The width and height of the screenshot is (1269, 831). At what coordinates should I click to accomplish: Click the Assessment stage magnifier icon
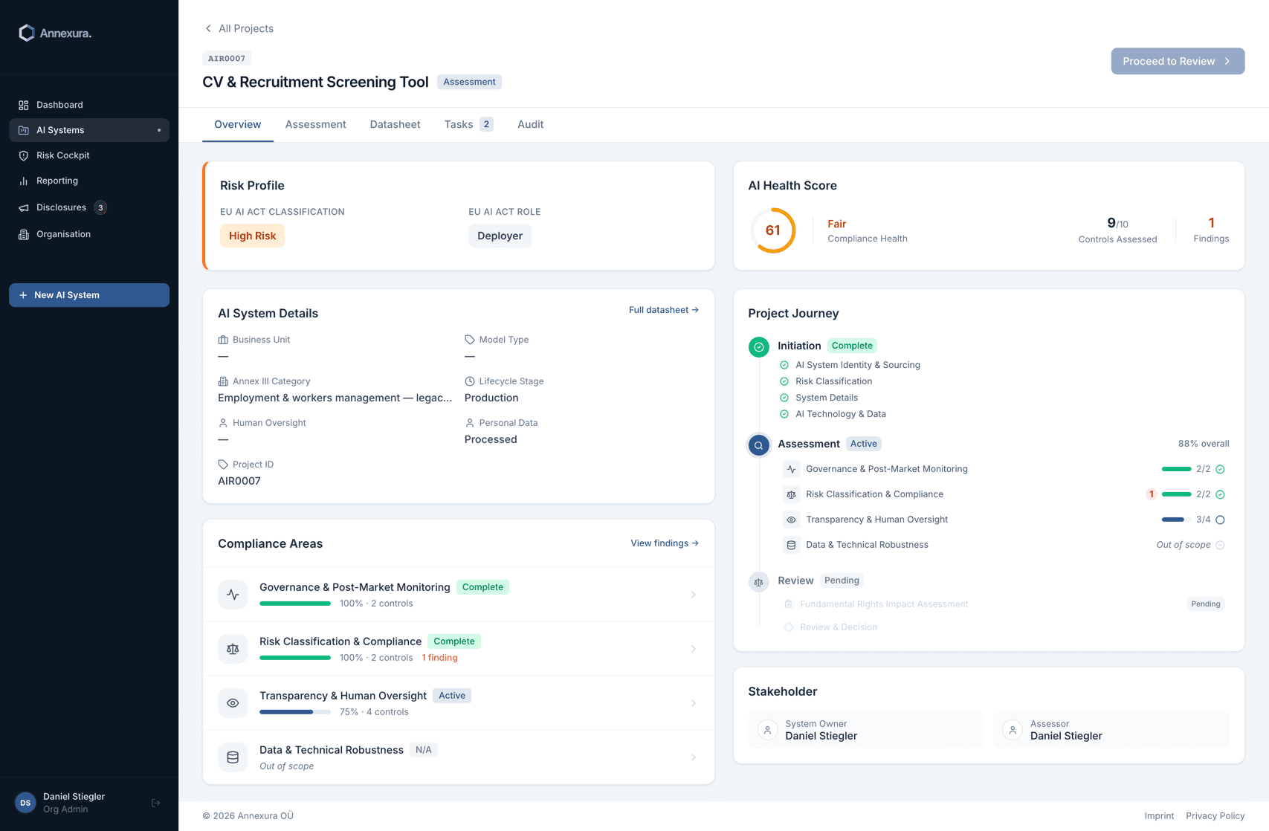(x=759, y=445)
